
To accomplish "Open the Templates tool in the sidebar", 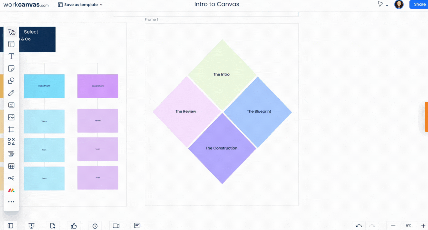I will [11, 44].
